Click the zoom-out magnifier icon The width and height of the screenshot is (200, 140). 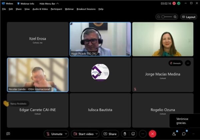coord(159,17)
